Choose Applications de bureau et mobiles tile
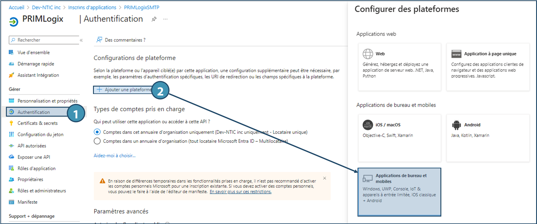537x224 pixels. (399, 192)
